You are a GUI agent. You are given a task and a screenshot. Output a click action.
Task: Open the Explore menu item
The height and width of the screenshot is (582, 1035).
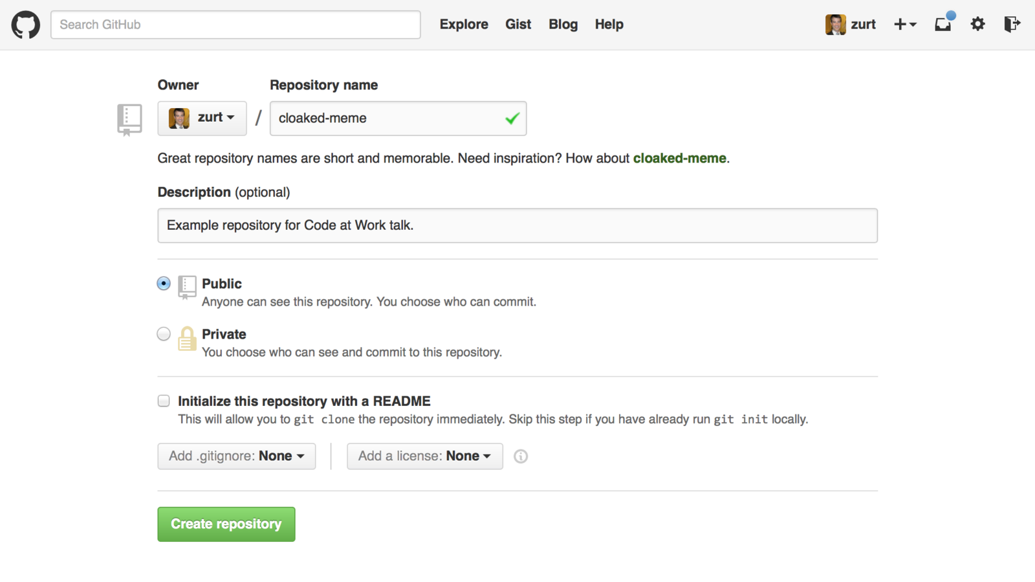pos(464,24)
